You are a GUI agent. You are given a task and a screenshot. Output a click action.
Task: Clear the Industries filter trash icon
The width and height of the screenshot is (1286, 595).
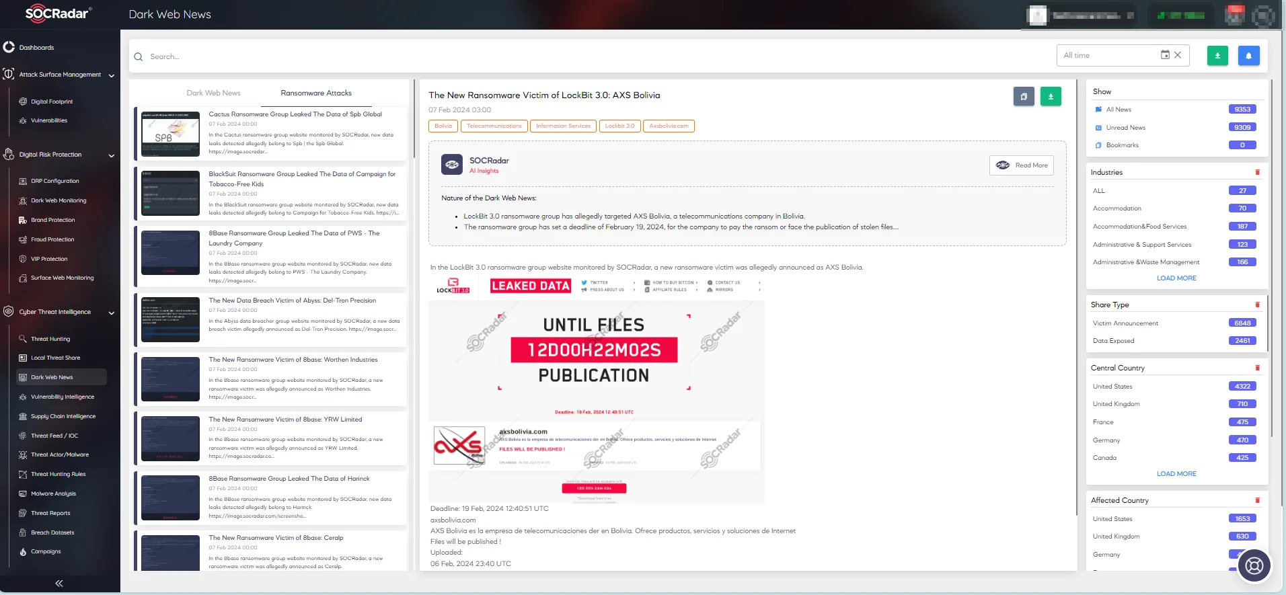pos(1257,173)
